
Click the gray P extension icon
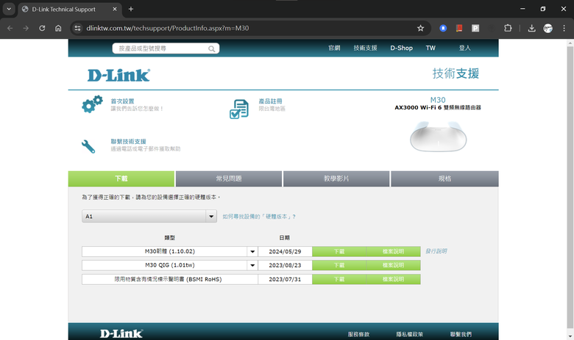(475, 28)
